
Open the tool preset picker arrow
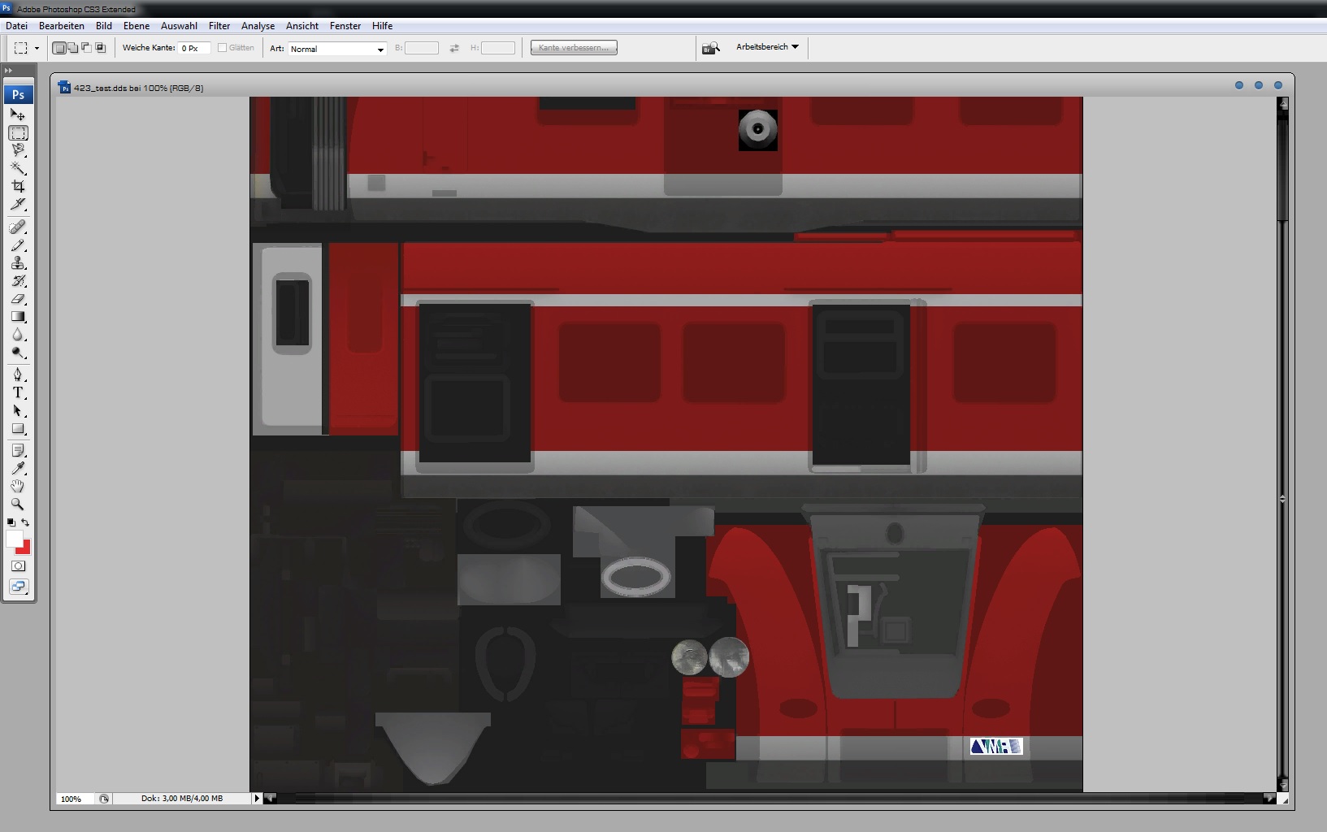[37, 49]
